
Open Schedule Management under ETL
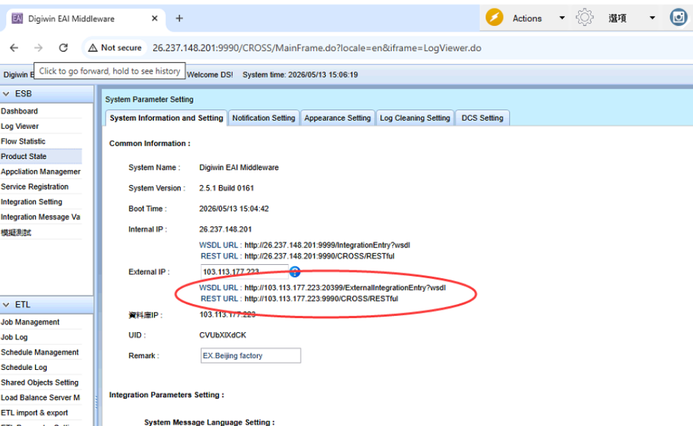coord(40,352)
